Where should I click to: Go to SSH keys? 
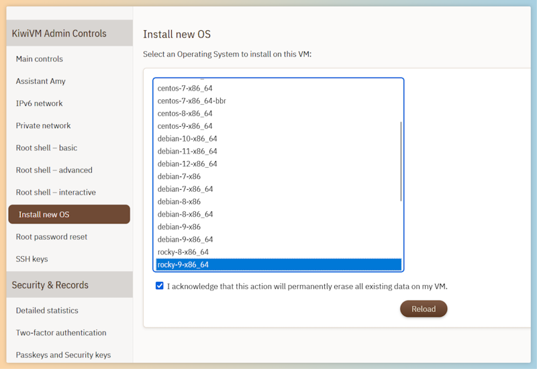(32, 259)
